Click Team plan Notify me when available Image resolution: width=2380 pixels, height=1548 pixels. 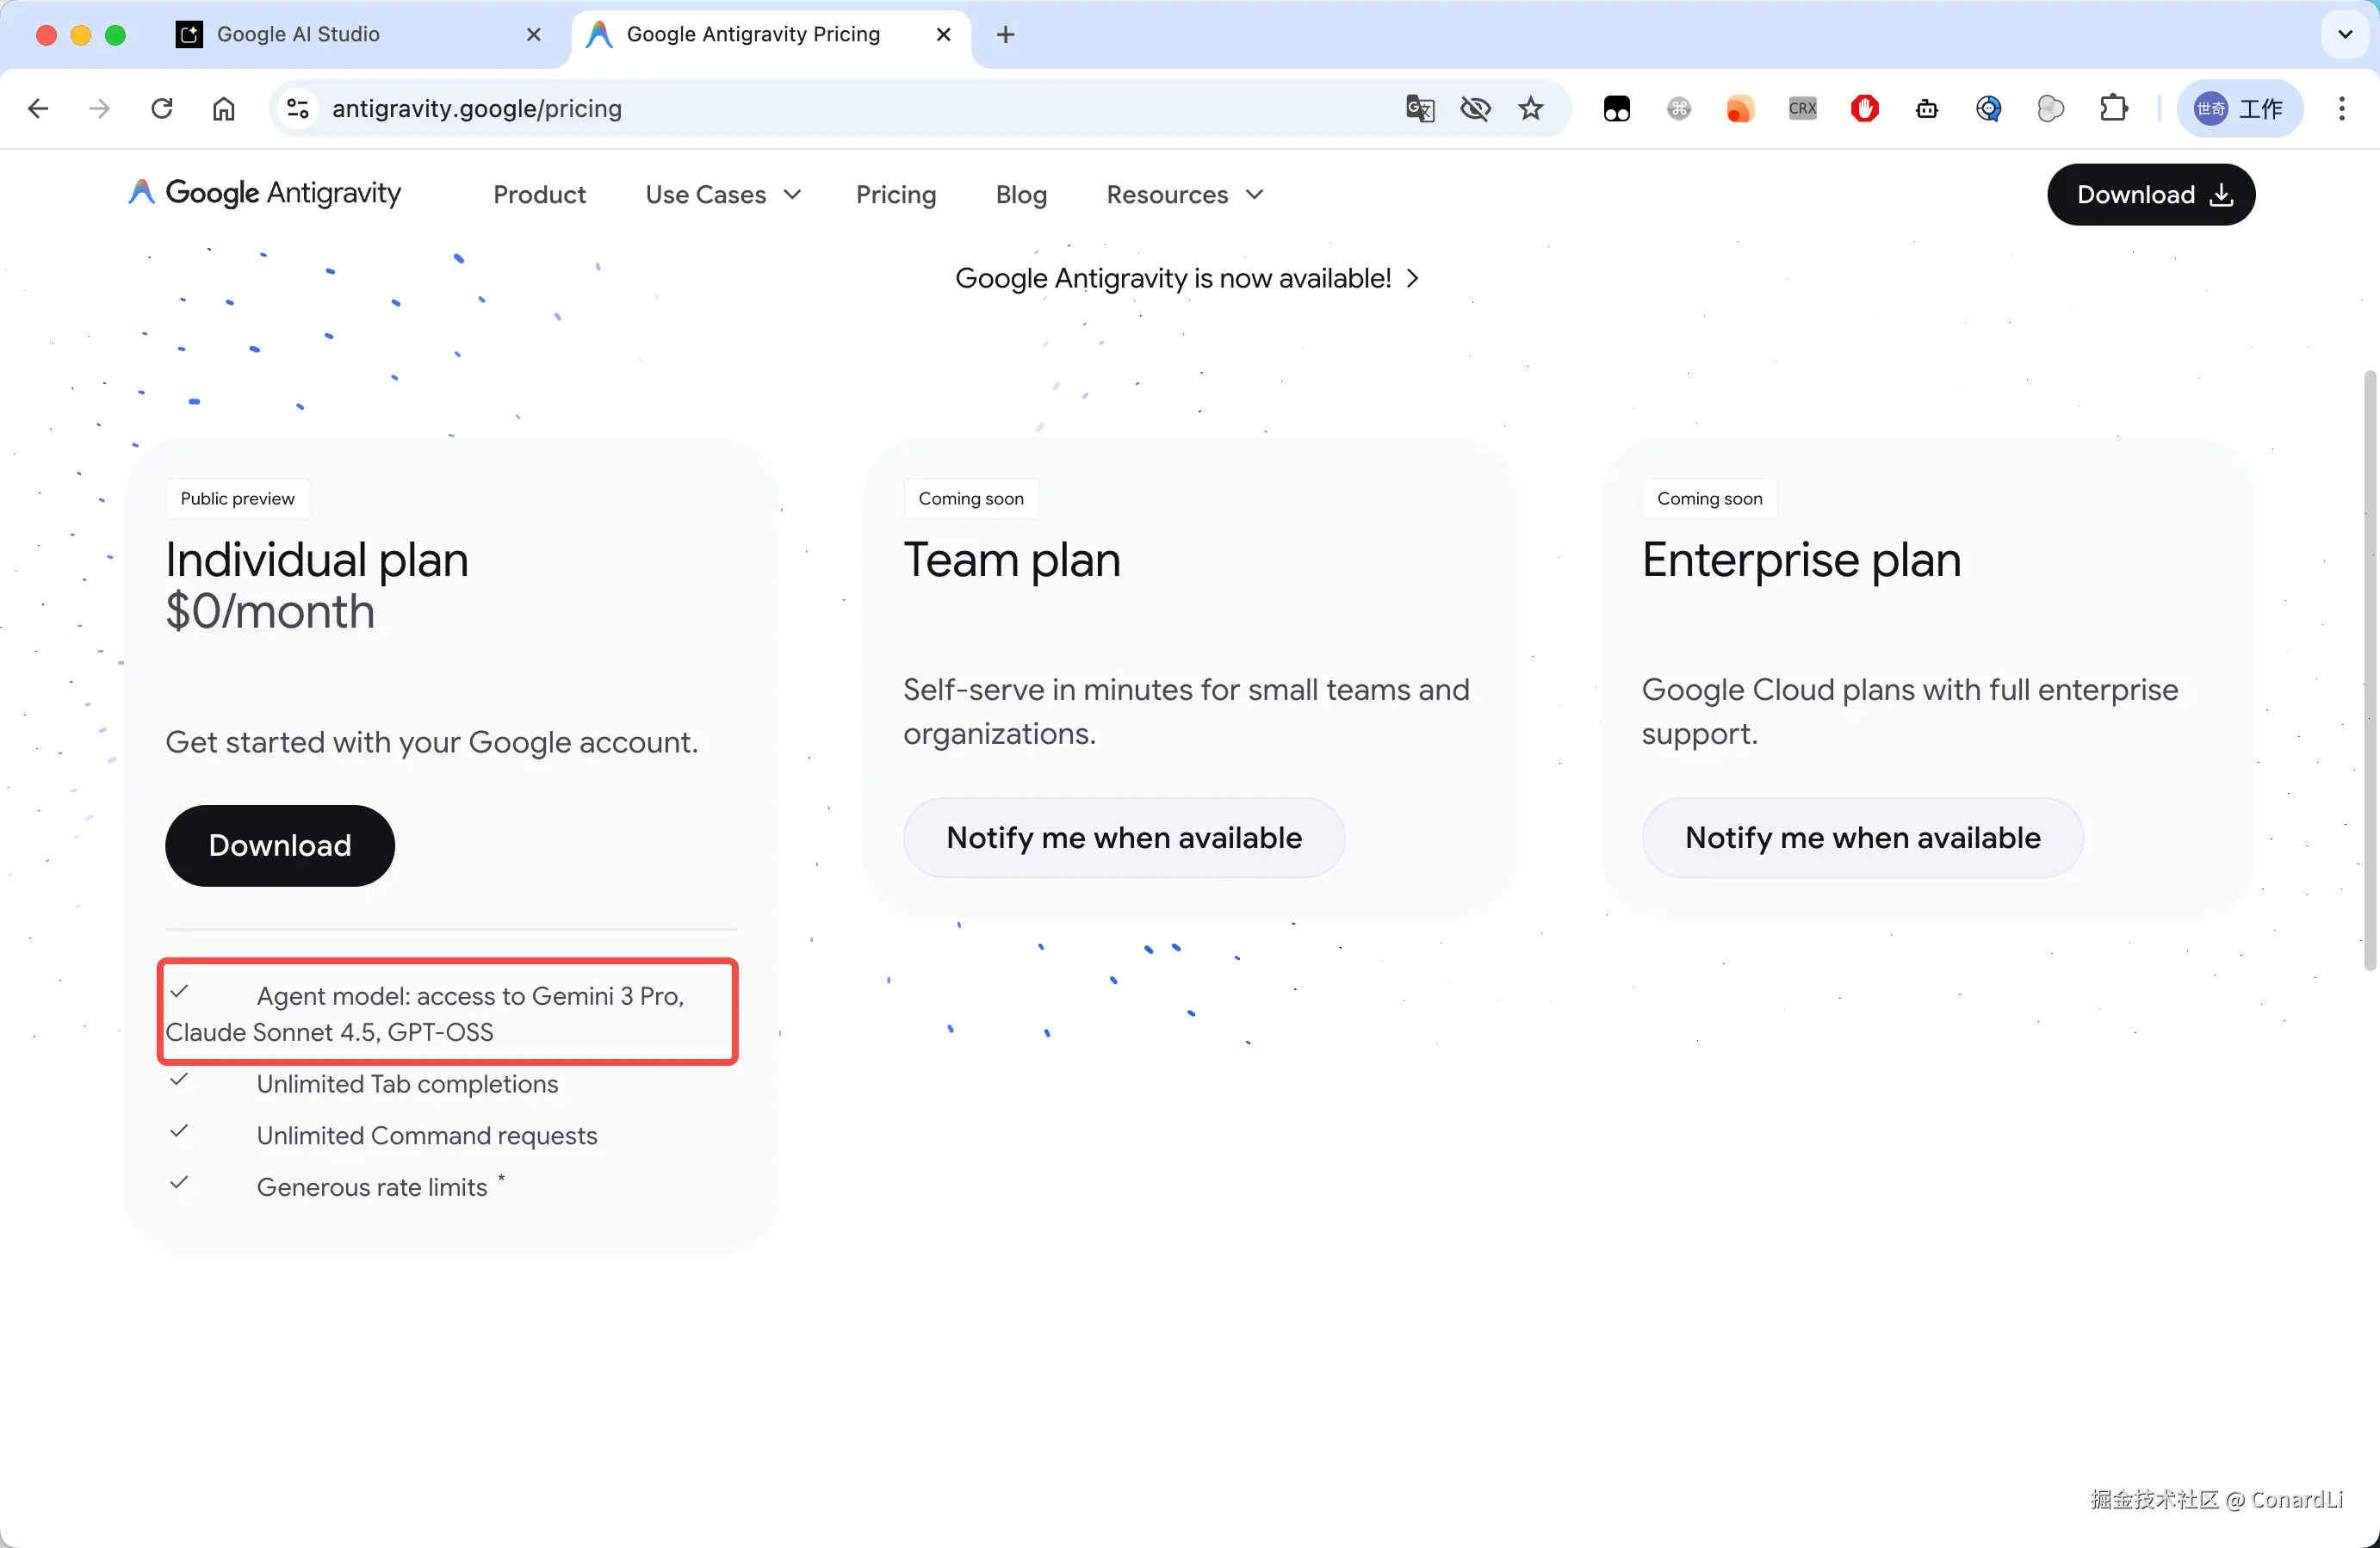(x=1123, y=837)
